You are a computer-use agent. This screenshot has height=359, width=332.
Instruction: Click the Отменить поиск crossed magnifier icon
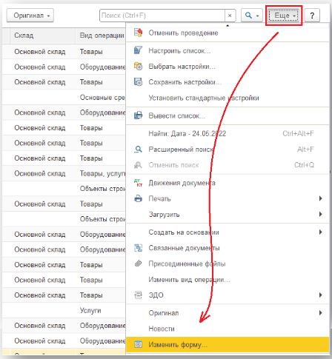tap(138, 165)
